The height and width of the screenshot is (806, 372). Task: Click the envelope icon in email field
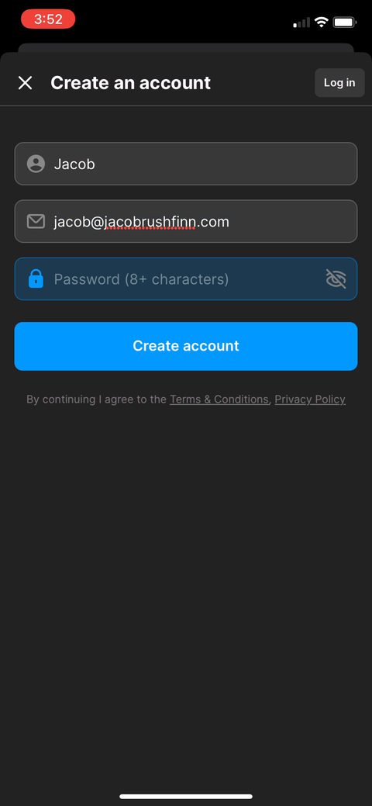pyautogui.click(x=36, y=222)
